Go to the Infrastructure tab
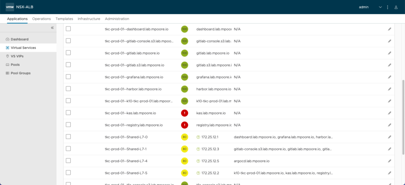 point(89,19)
